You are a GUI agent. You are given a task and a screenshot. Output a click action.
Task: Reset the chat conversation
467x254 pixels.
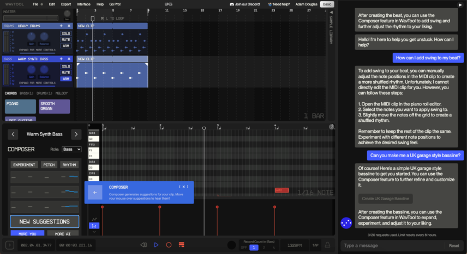coord(454,246)
